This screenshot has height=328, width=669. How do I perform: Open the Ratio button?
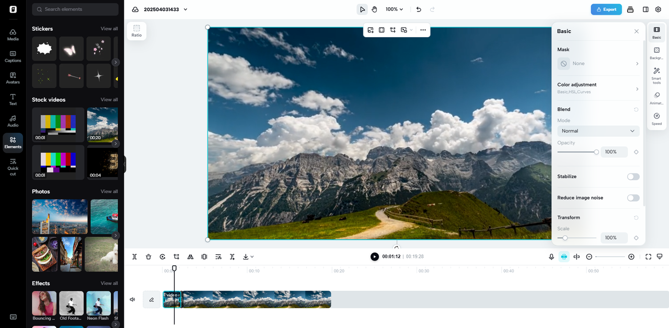(136, 31)
